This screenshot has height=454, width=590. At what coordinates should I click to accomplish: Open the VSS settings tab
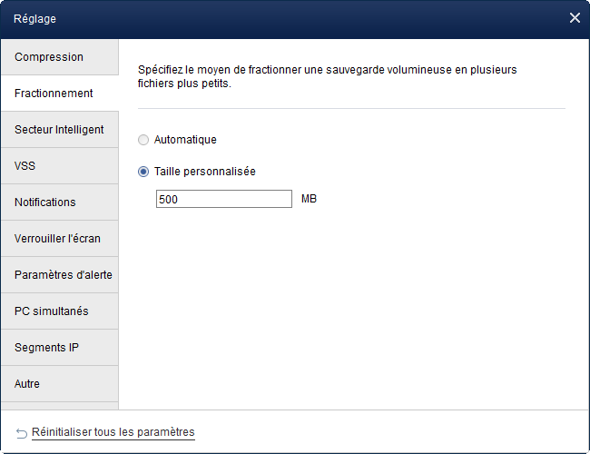(59, 166)
